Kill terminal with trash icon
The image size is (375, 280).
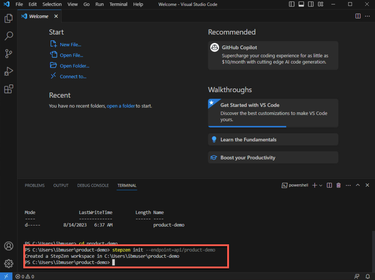point(339,185)
